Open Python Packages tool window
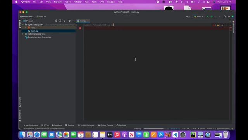 click(86, 125)
